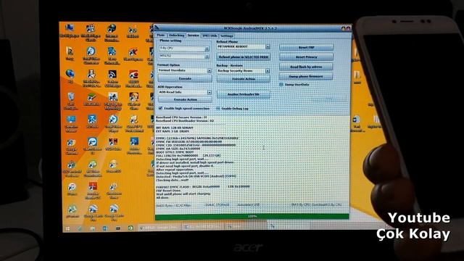Click Execute under Format Option
The width and height of the screenshot is (464, 261).
185,78
